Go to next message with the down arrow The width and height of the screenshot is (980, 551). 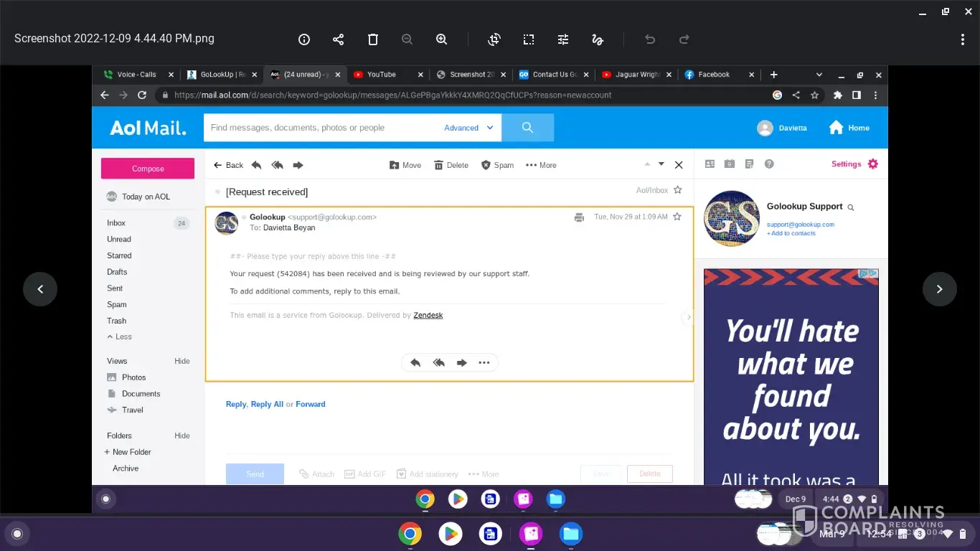tap(661, 164)
